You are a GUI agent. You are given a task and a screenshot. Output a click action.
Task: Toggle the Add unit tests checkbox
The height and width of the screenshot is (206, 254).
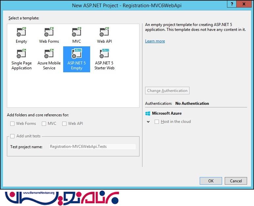(13, 136)
